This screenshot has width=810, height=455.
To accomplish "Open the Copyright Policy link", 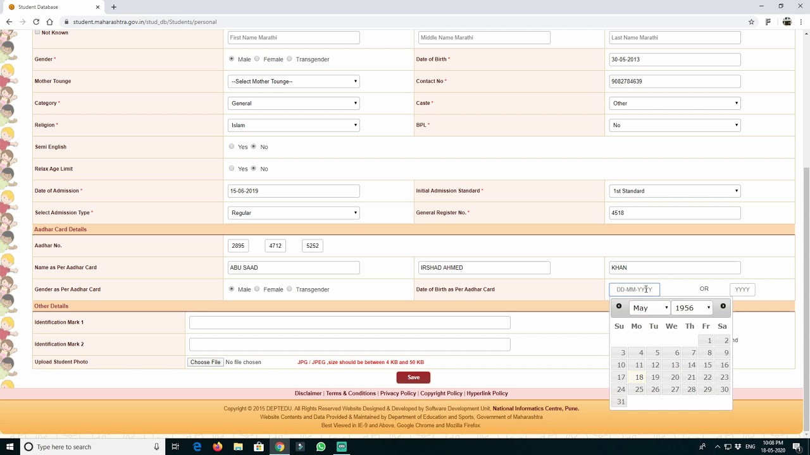I will point(442,393).
